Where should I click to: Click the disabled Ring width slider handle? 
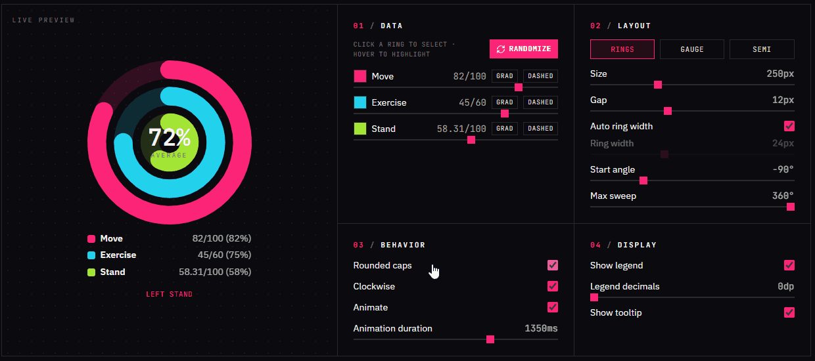pos(664,154)
